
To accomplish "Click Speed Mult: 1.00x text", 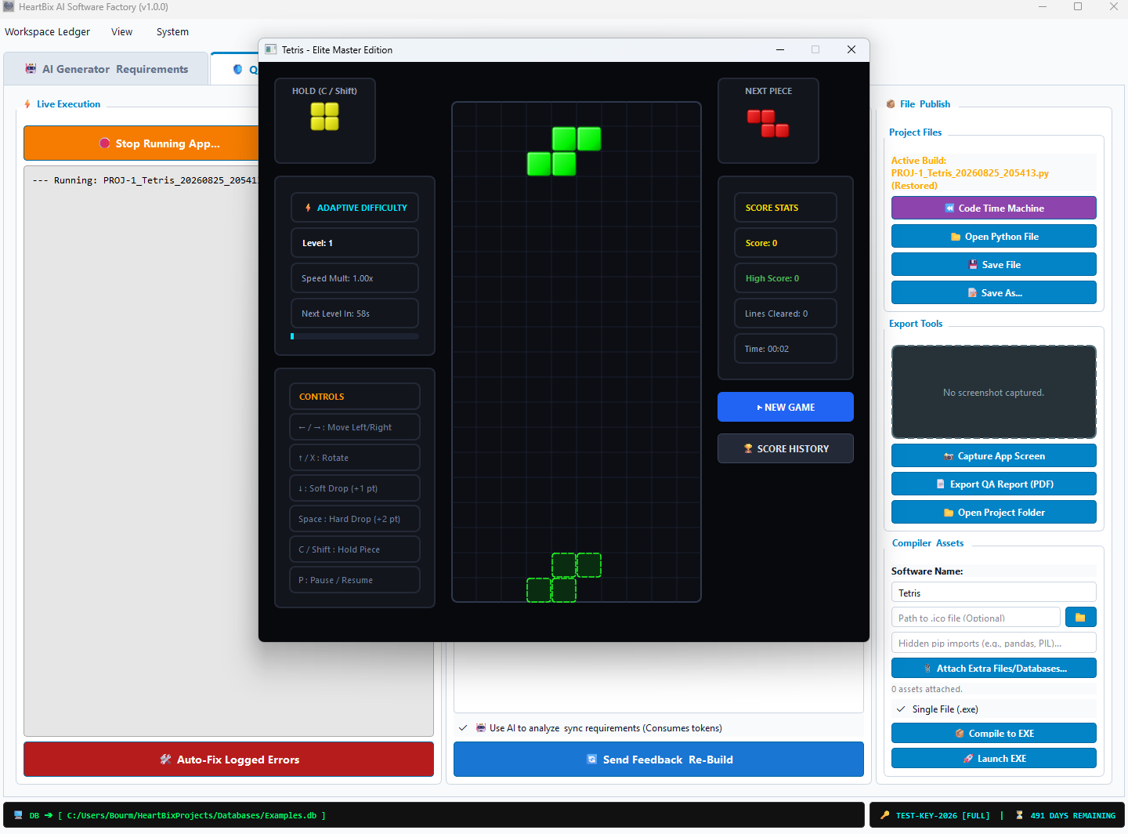I will [x=355, y=278].
